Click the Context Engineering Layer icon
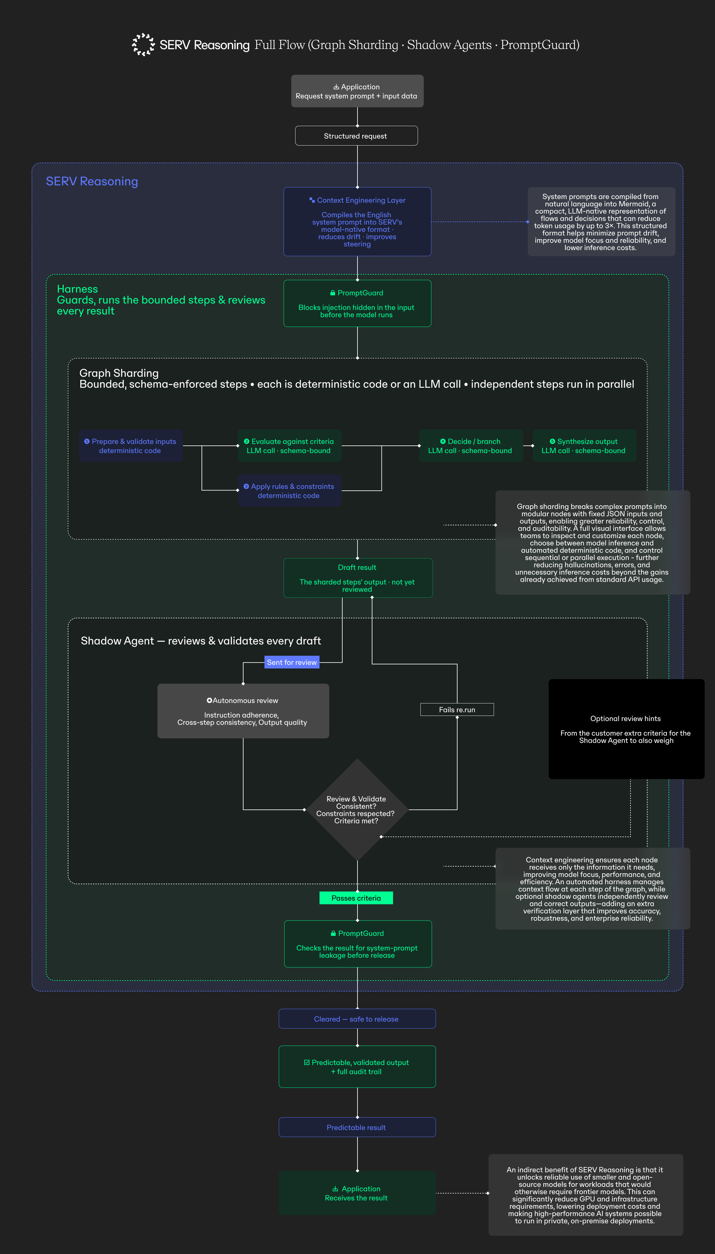 [x=312, y=200]
